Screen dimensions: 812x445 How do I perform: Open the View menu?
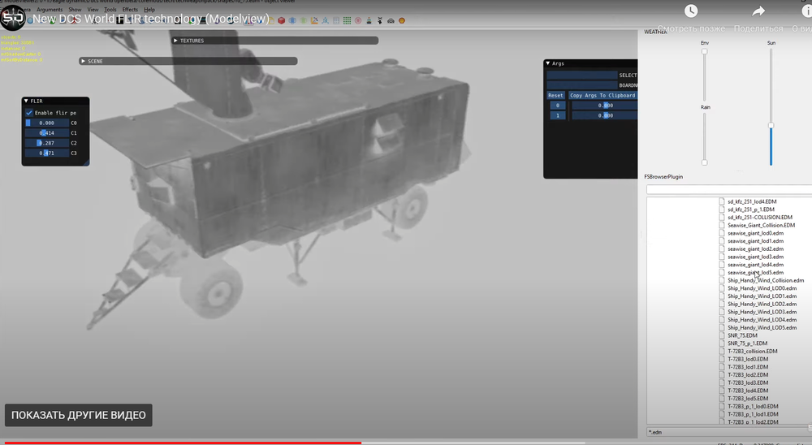(x=93, y=9)
